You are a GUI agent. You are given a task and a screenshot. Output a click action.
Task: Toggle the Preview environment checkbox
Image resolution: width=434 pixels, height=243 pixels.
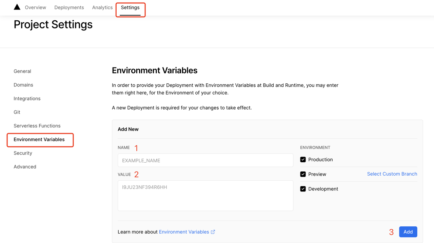tap(303, 174)
